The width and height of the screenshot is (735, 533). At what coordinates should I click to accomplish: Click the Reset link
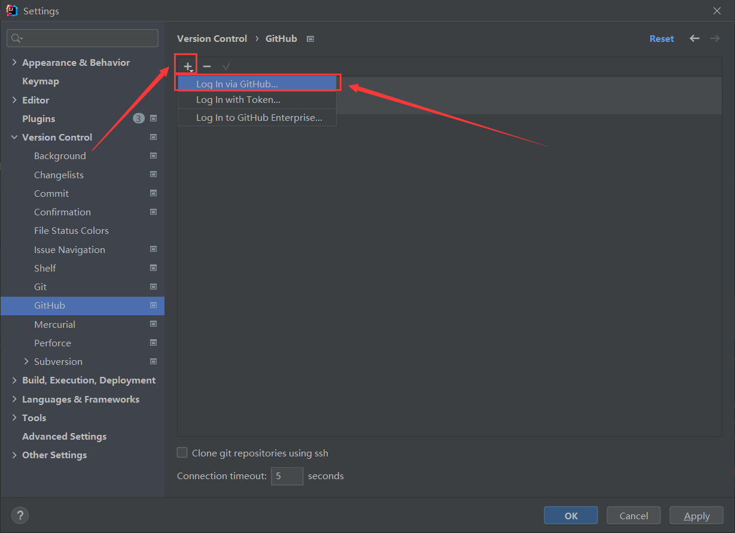pos(661,38)
